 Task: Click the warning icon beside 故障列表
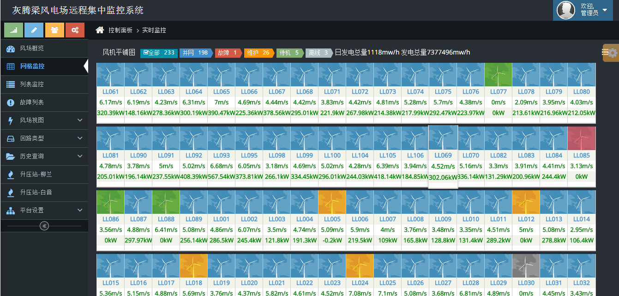click(11, 103)
